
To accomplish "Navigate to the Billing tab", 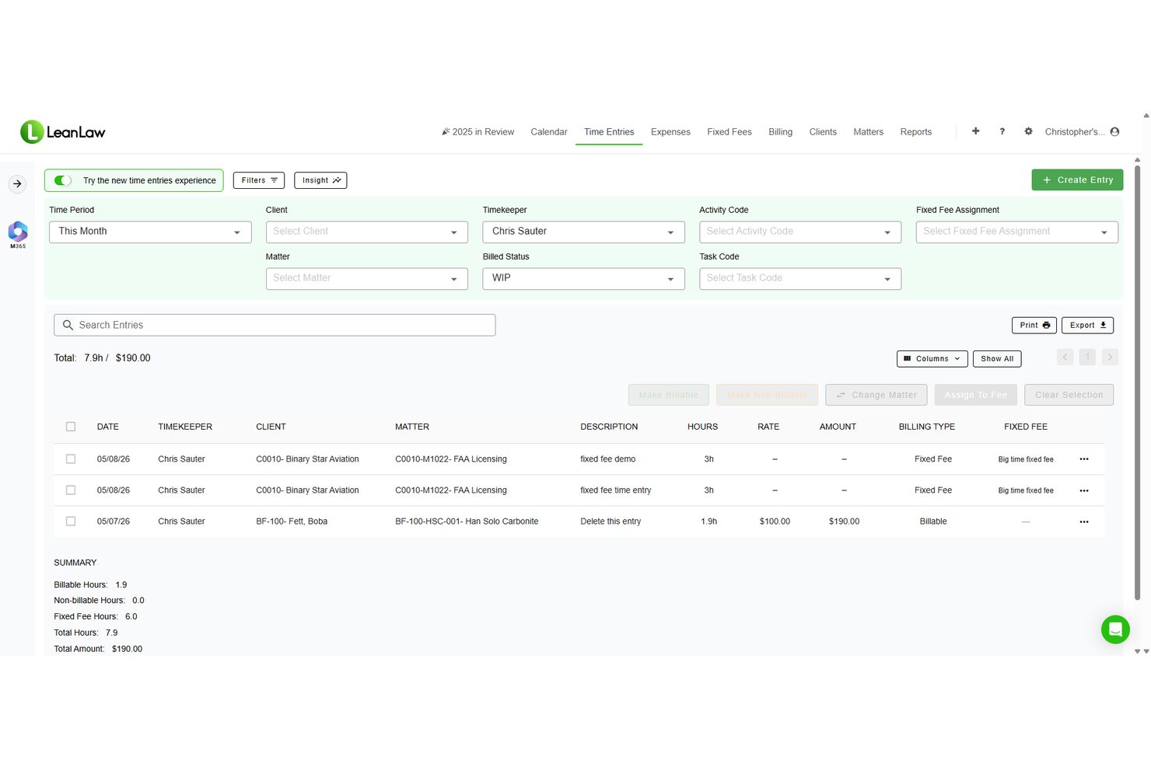I will tap(780, 132).
